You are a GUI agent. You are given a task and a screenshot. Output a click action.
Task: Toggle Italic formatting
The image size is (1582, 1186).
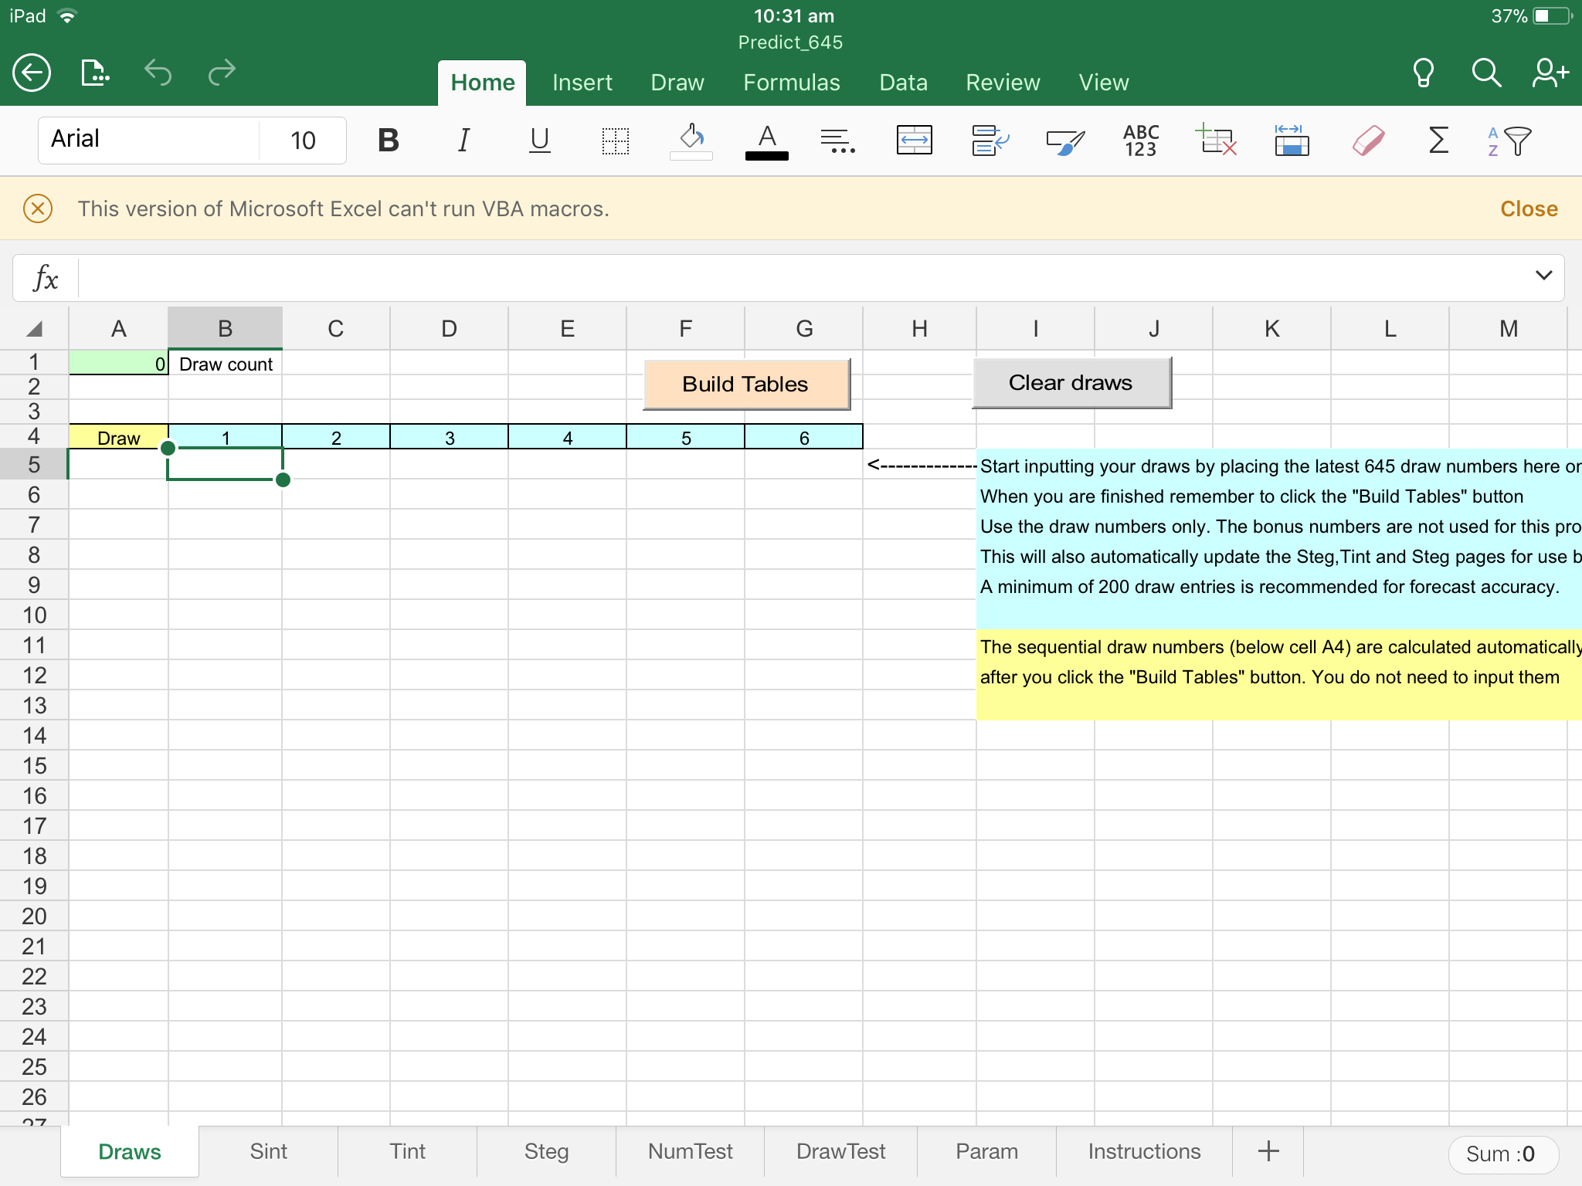click(x=463, y=141)
